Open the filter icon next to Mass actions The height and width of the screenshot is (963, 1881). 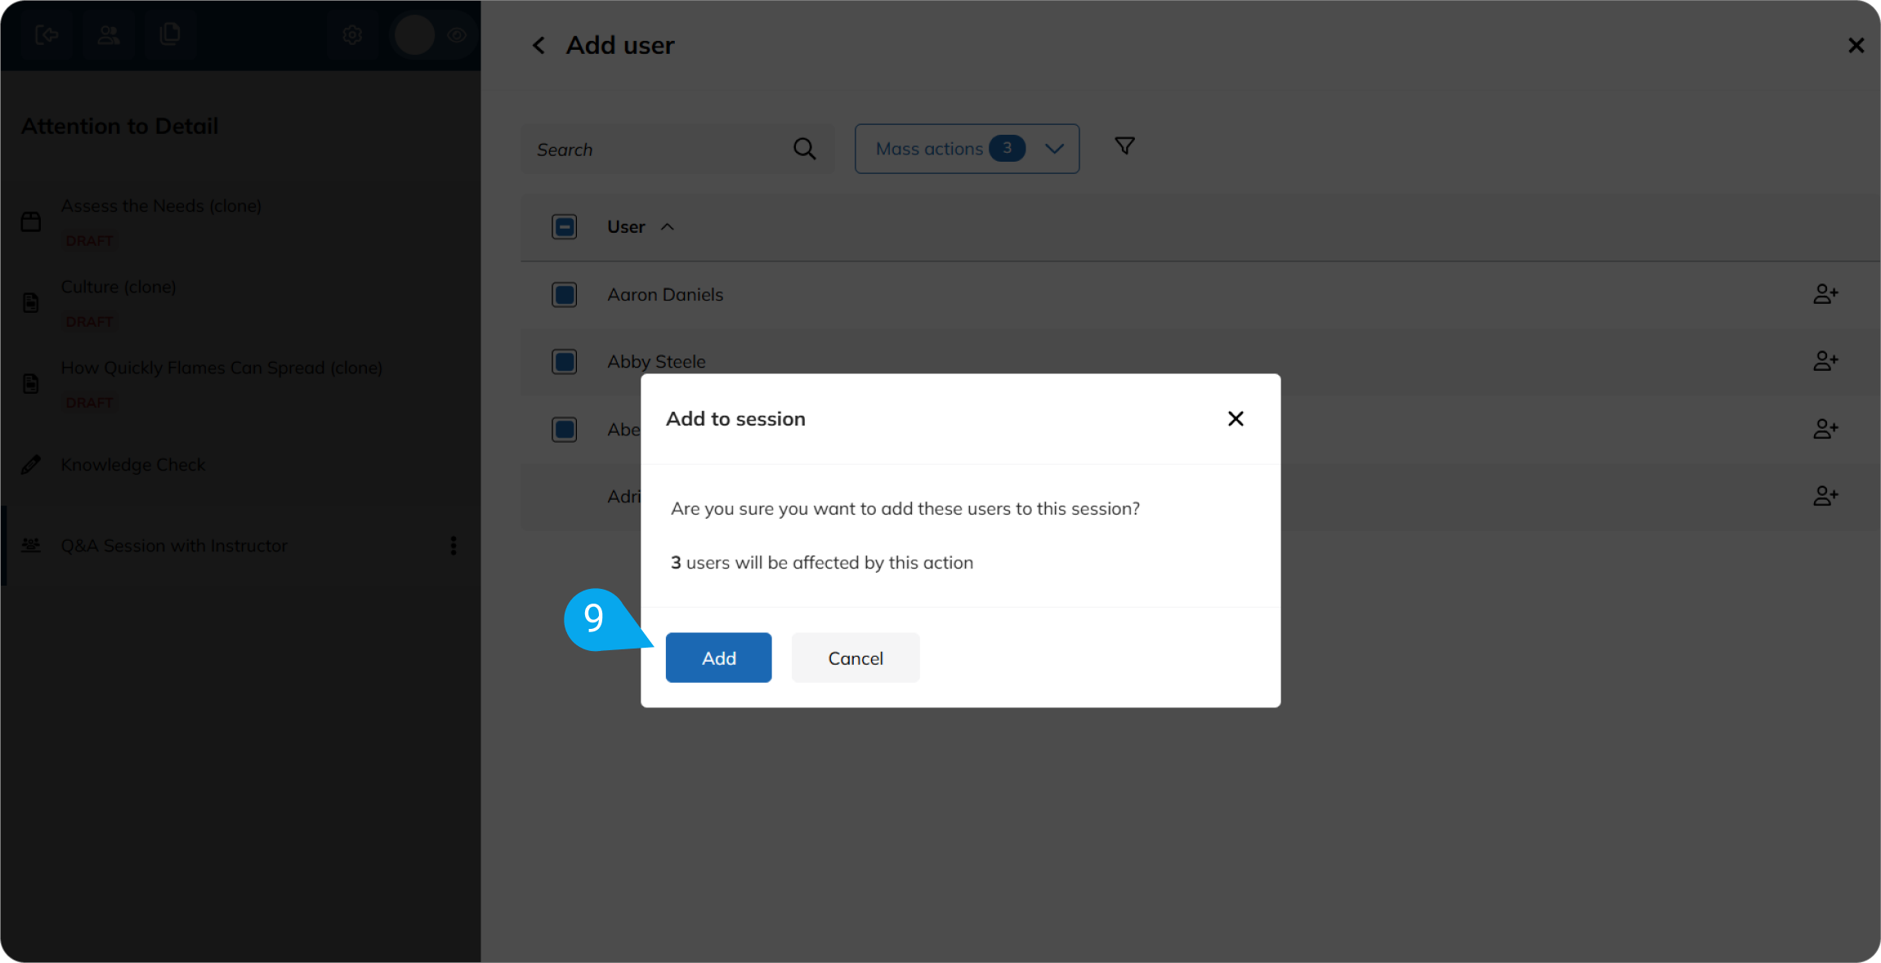(1124, 145)
